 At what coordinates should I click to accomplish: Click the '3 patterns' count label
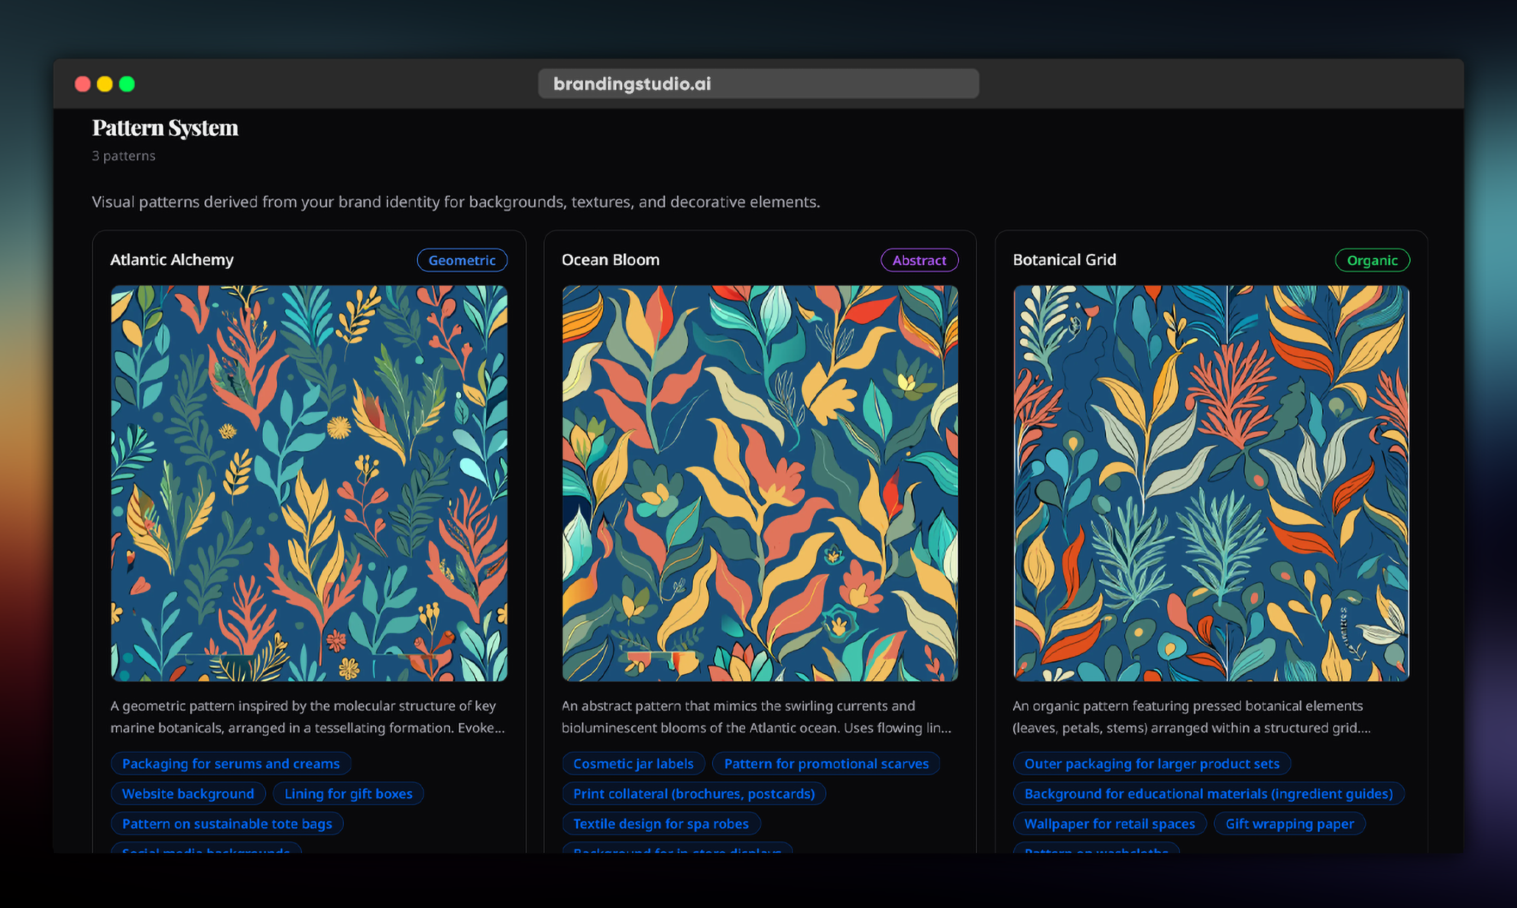click(x=123, y=156)
